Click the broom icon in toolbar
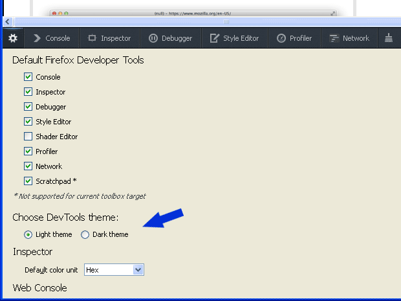 coord(389,38)
